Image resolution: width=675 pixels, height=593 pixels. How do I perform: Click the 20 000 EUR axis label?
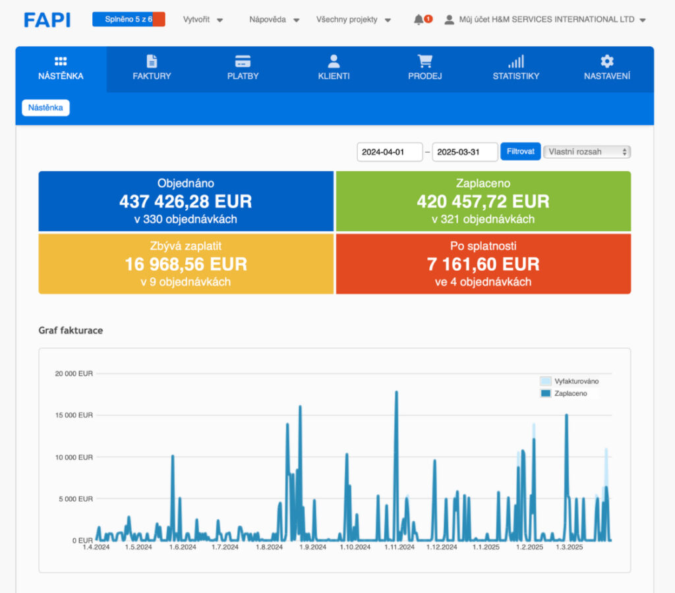click(74, 374)
